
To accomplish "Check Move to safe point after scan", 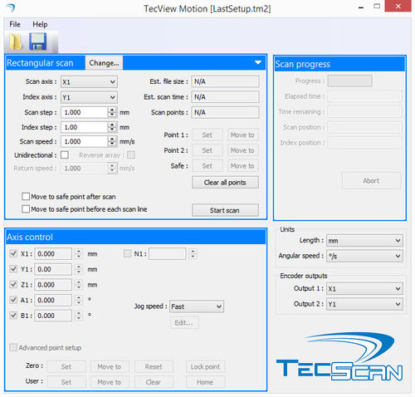I will coord(26,197).
